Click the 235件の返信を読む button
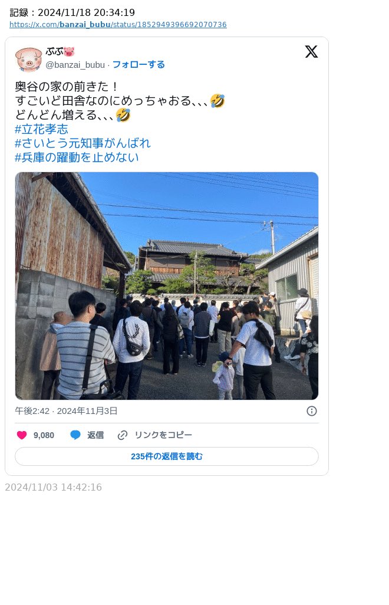Image resolution: width=389 pixels, height=605 pixels. pyautogui.click(x=167, y=456)
